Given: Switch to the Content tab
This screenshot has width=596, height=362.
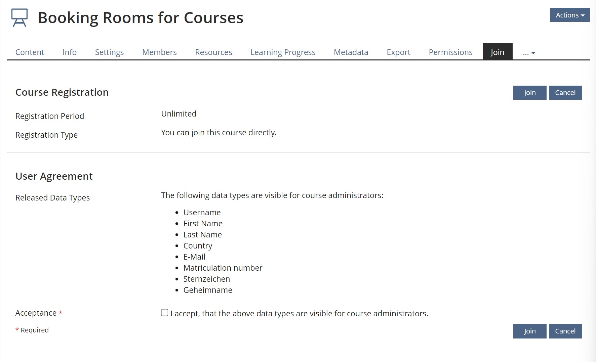Looking at the screenshot, I should click(30, 52).
